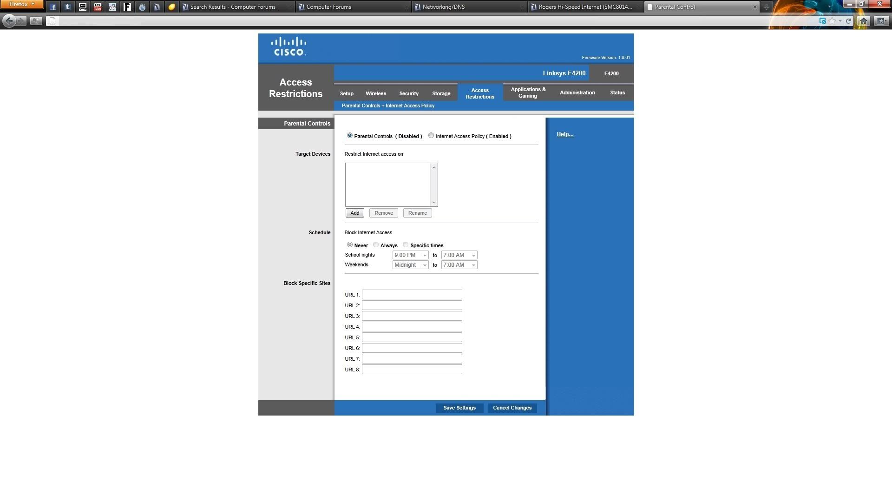
Task: Open the Security tab
Action: (x=409, y=93)
